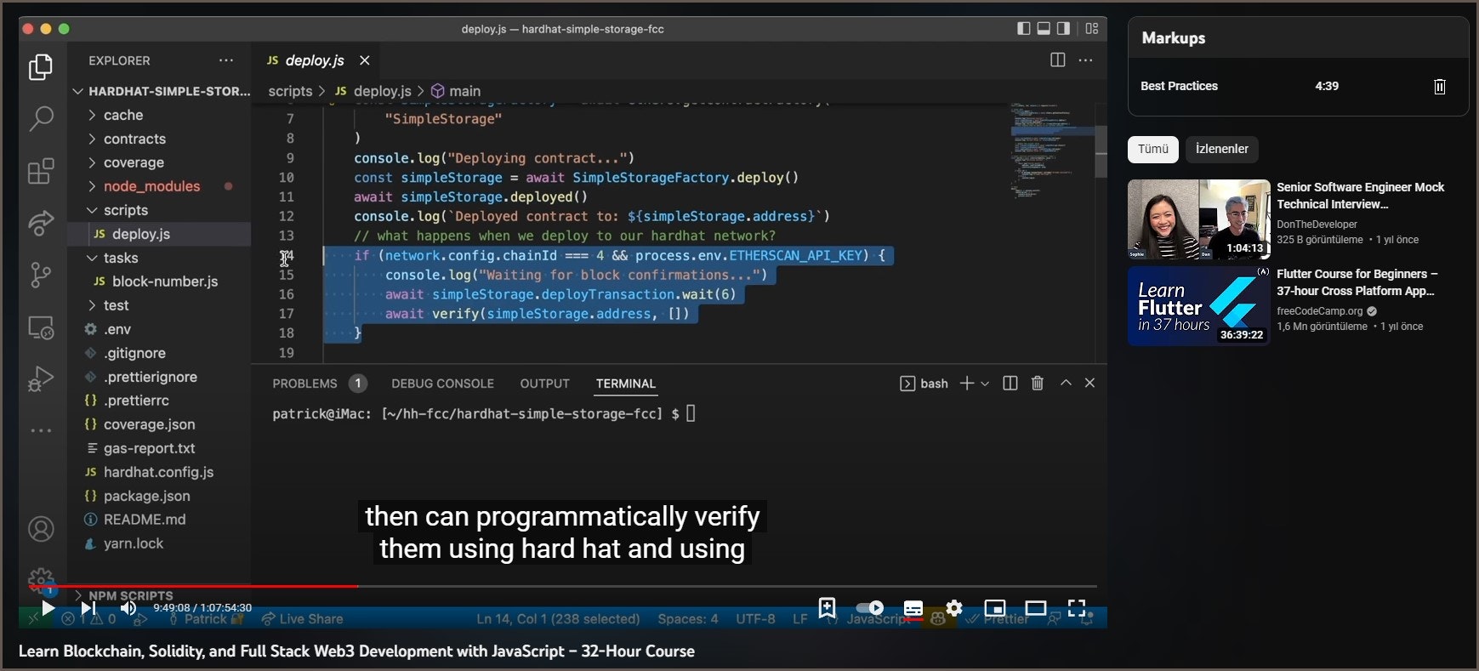Screen dimensions: 1479x671
Task: Open the Run and Debug view
Action: pyautogui.click(x=41, y=378)
